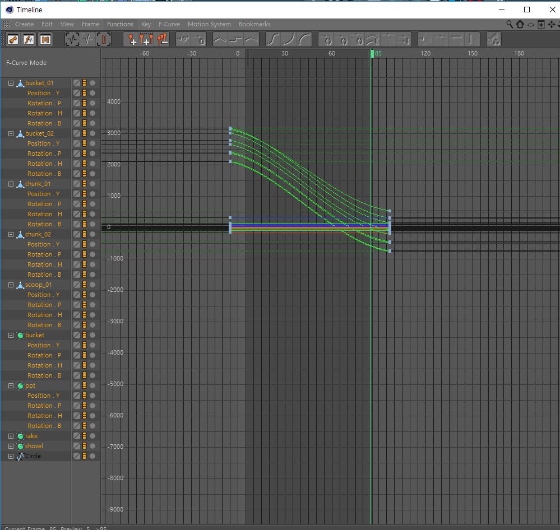Open the Bookmarks menu
Viewport: 560px width, 530px height.
[254, 24]
